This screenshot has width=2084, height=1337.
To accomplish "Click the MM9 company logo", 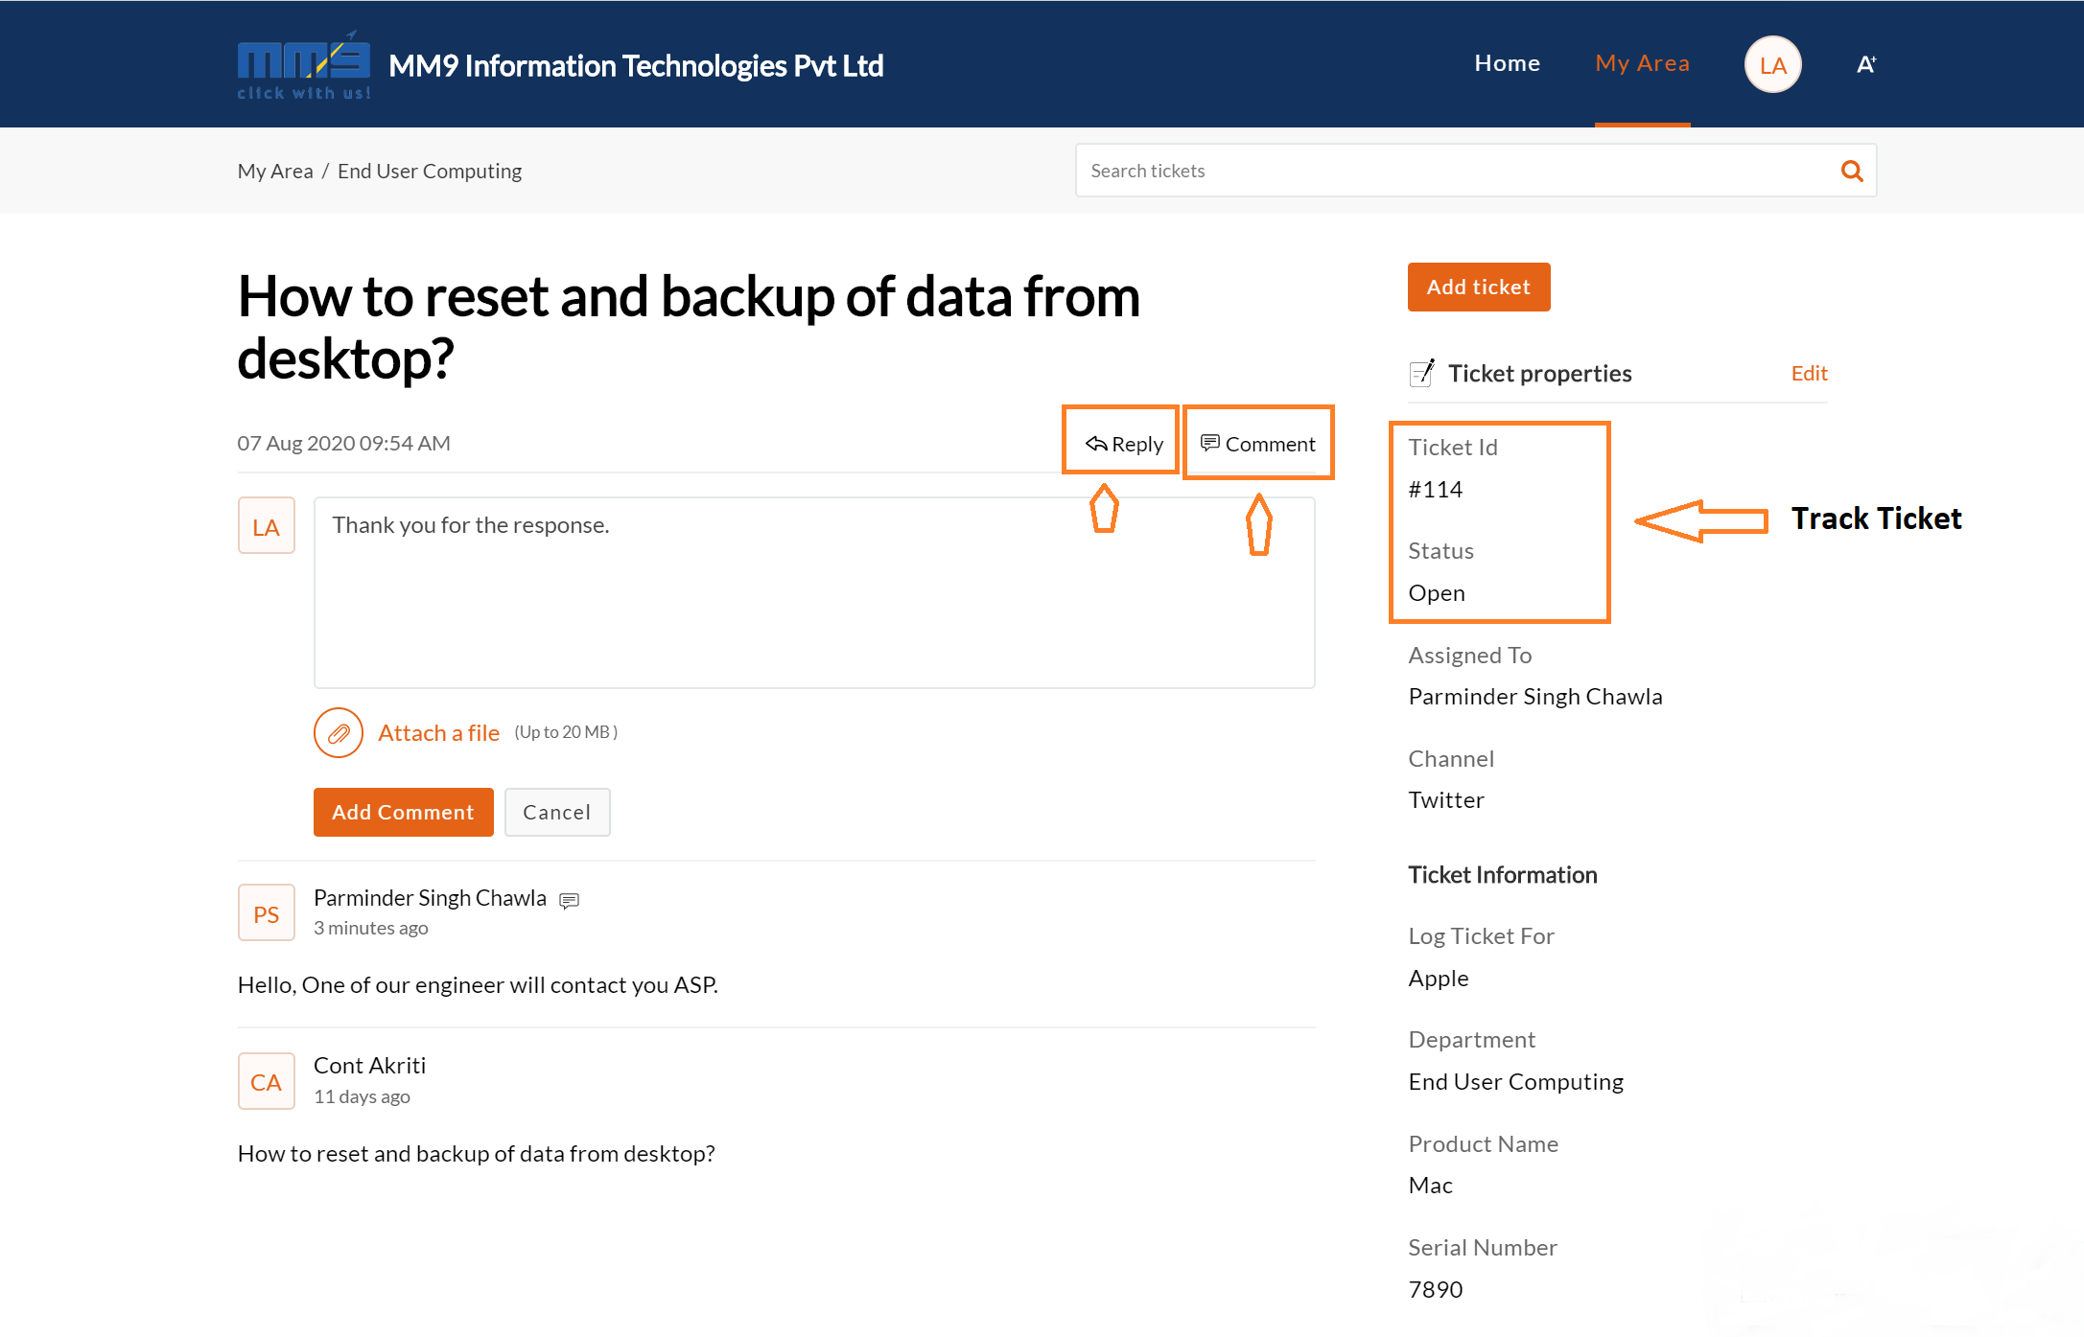I will pos(303,65).
